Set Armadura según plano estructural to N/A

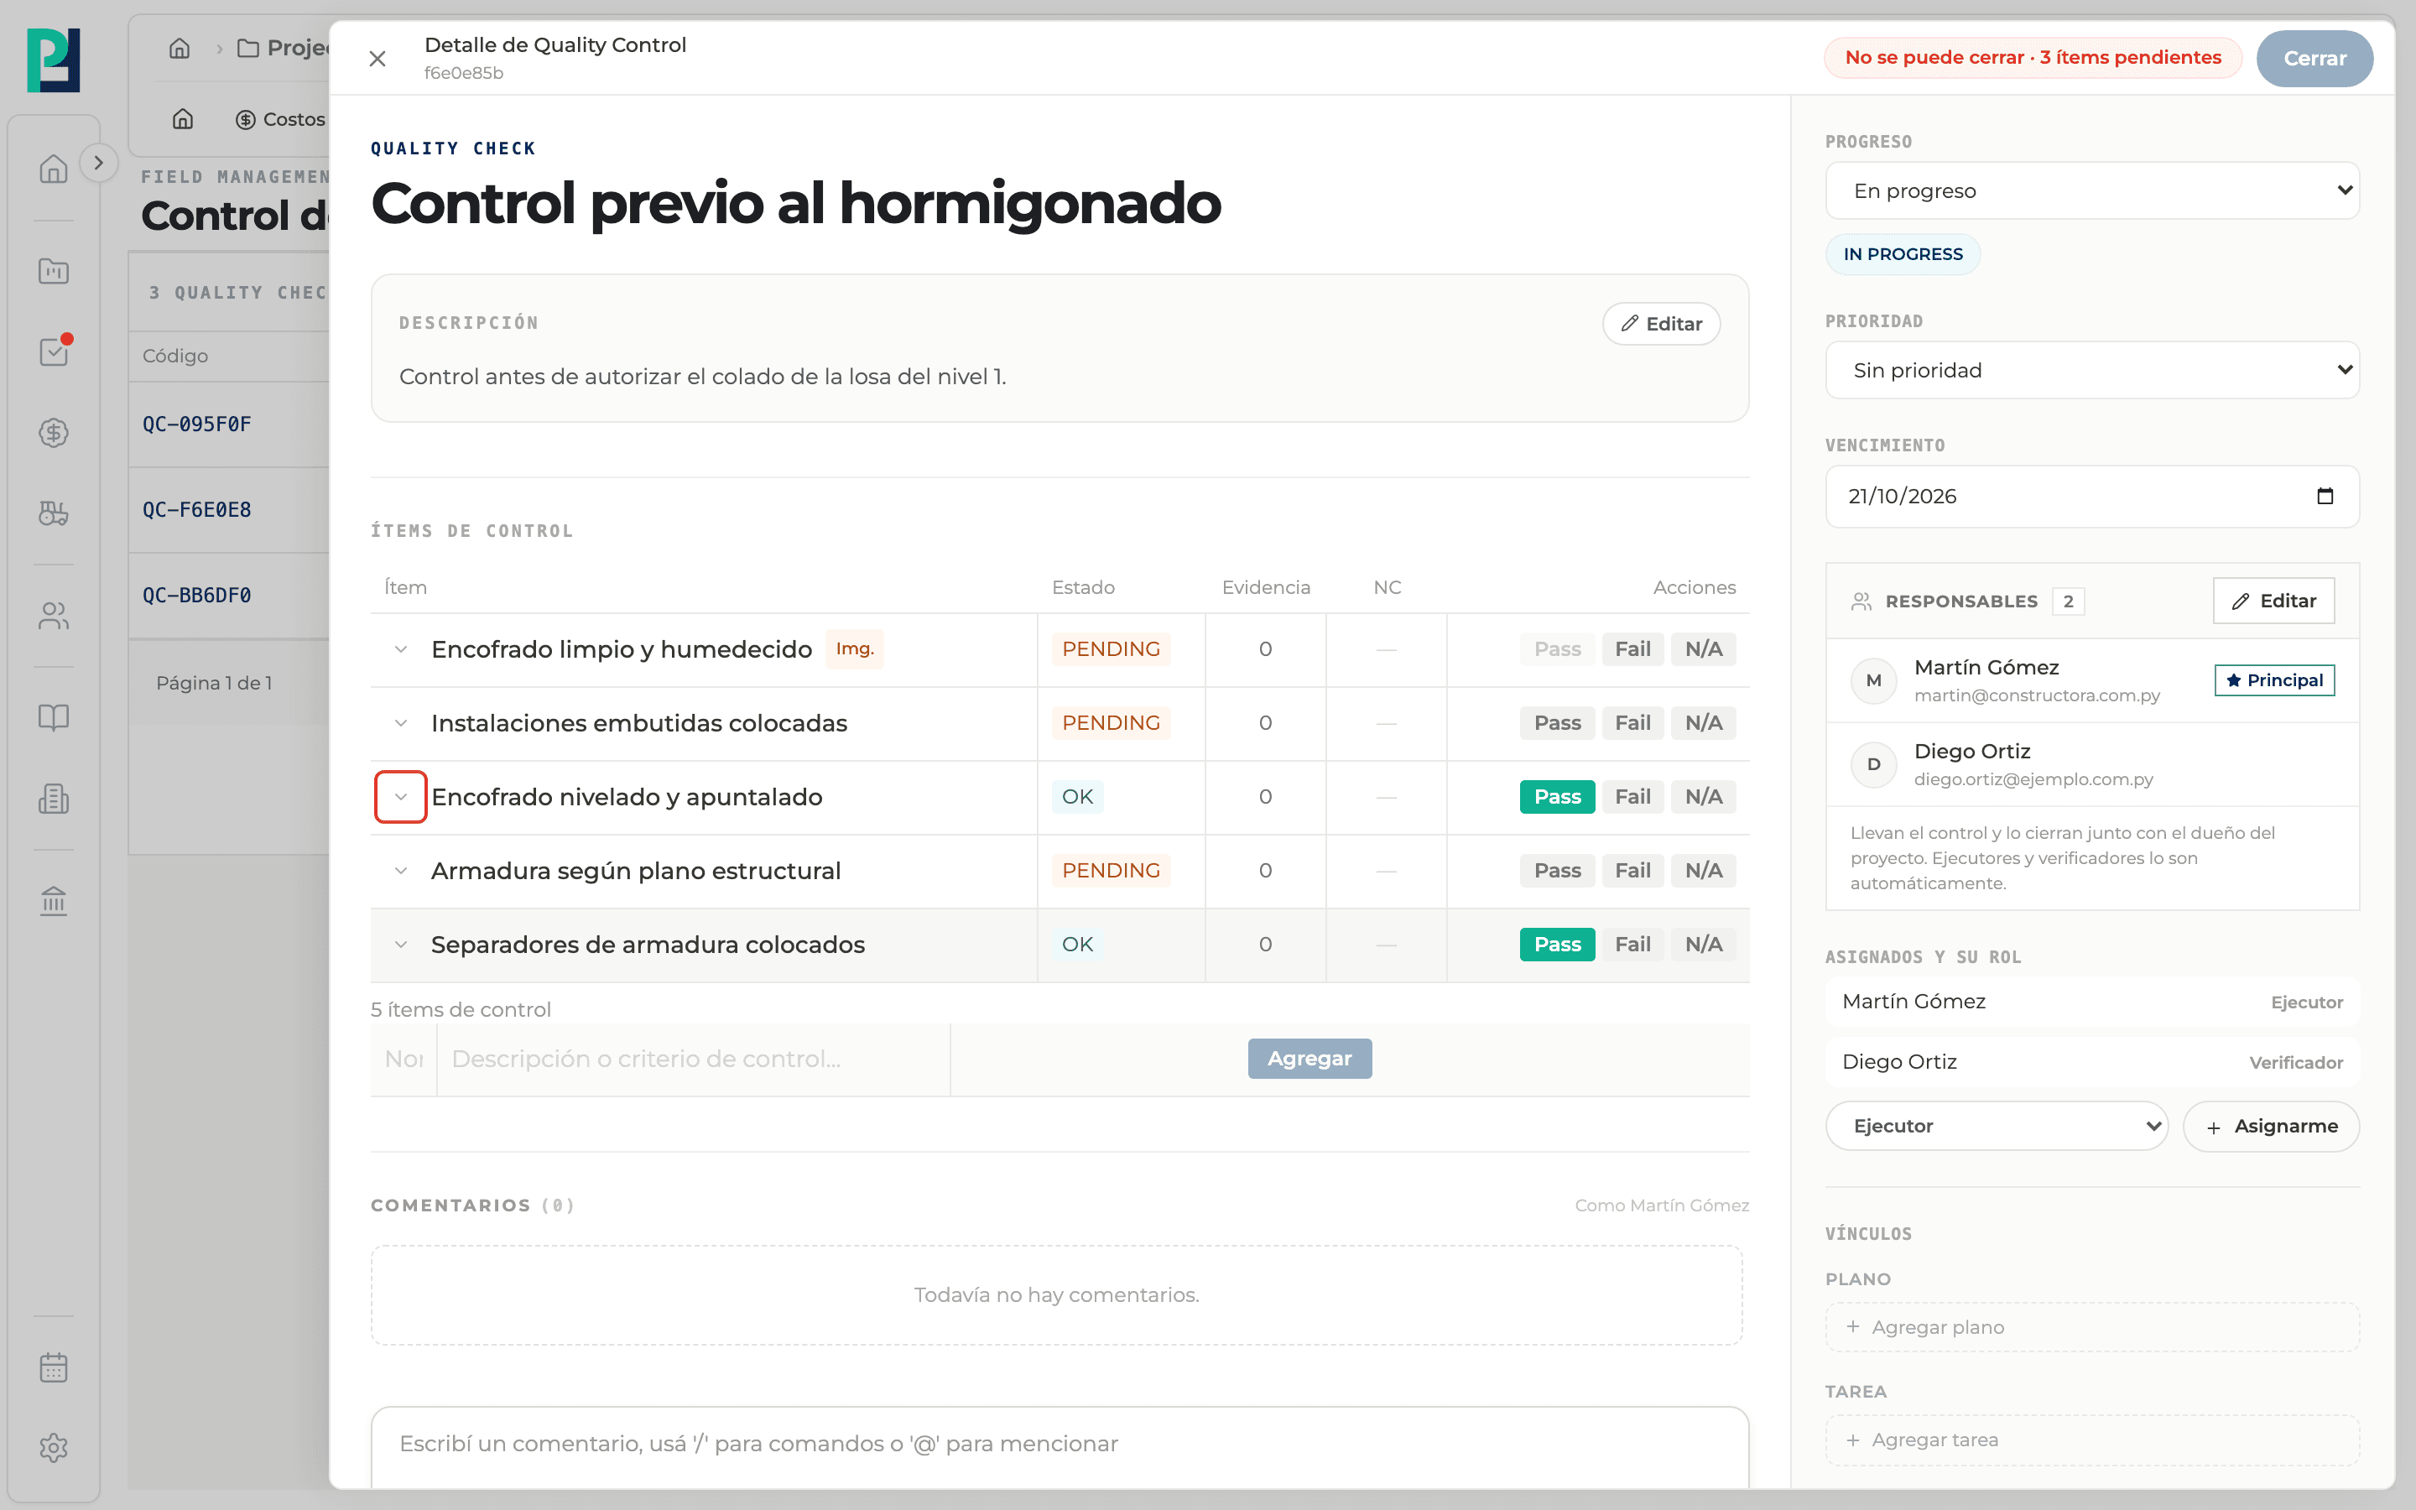pyautogui.click(x=1703, y=871)
